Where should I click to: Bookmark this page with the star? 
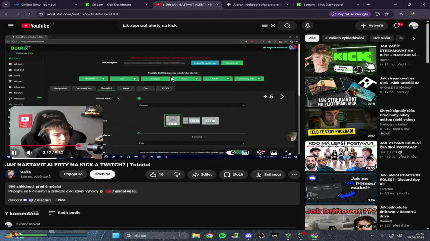(x=387, y=14)
